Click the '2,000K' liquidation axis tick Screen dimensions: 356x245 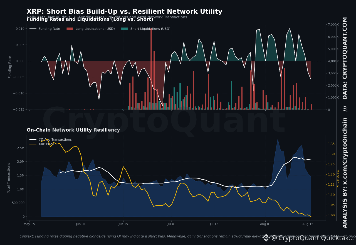pos(333,85)
